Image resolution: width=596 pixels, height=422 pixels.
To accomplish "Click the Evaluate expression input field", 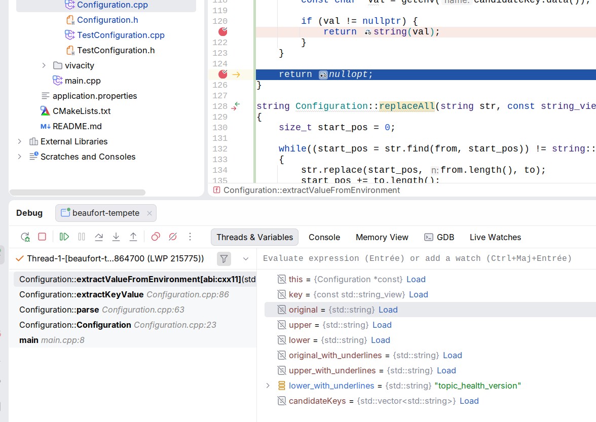I will click(427, 259).
